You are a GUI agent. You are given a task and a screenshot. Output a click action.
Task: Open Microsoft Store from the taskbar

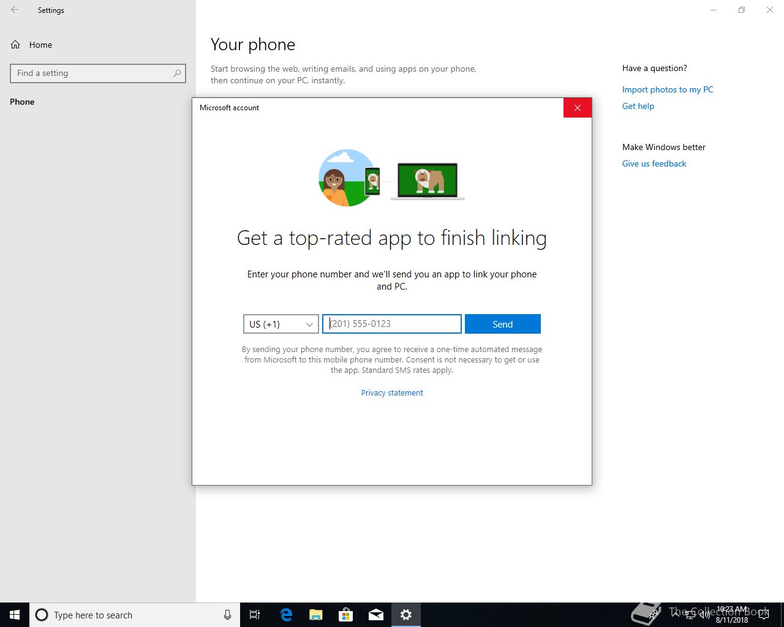pos(346,615)
